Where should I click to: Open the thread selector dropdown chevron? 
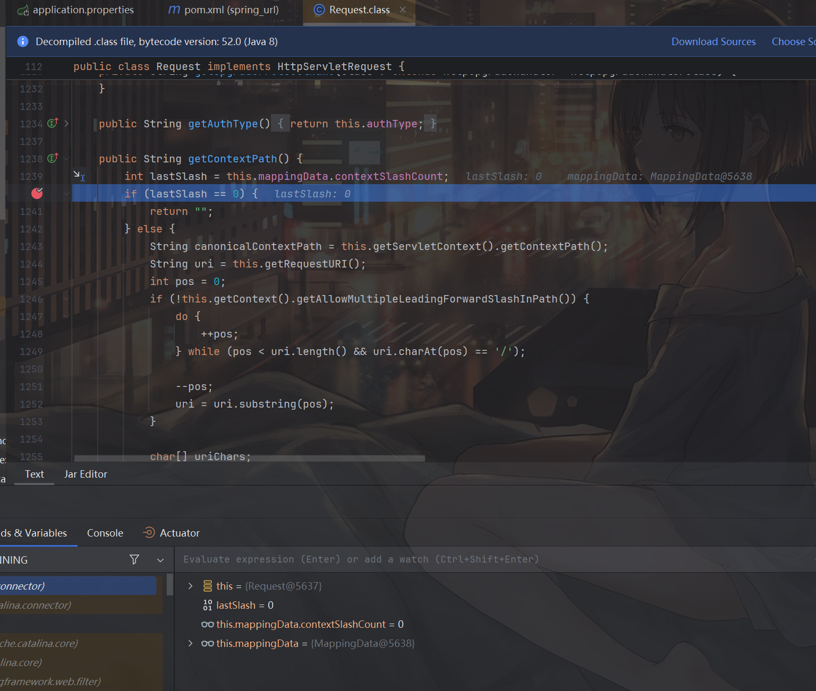pyautogui.click(x=160, y=560)
